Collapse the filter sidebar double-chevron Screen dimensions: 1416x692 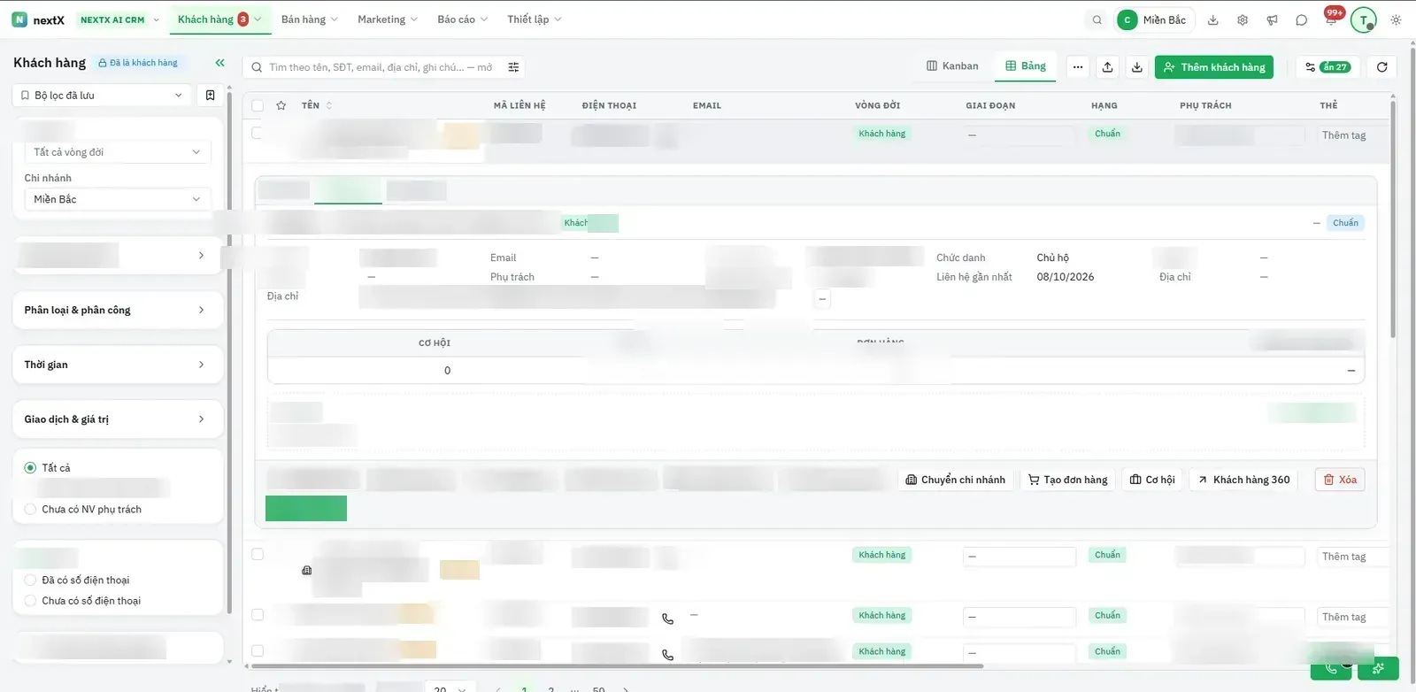coord(219,63)
